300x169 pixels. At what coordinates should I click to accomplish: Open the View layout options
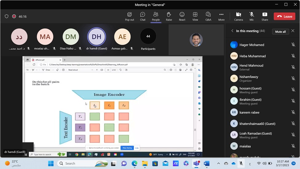[x=195, y=16]
